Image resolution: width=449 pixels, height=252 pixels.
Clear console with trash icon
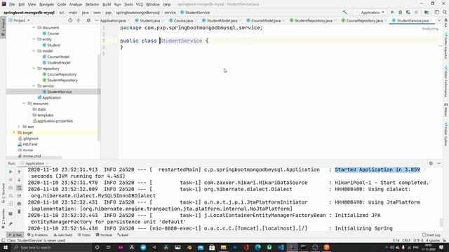click(x=19, y=211)
